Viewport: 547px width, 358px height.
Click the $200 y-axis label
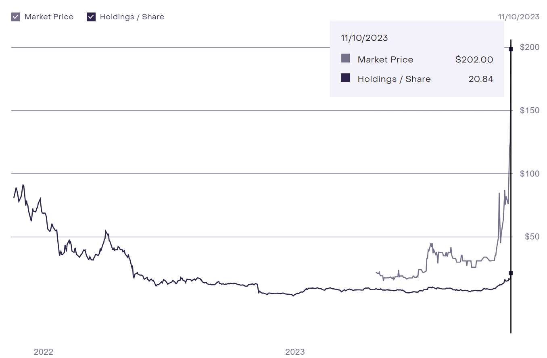pos(530,47)
